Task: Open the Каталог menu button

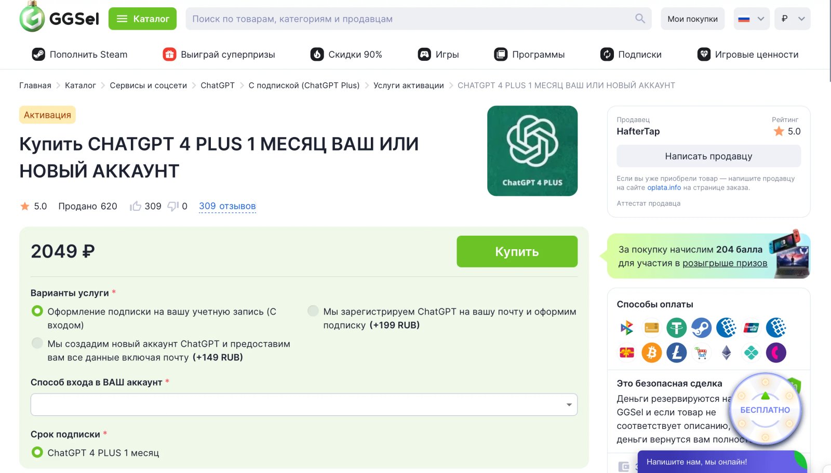Action: [142, 19]
